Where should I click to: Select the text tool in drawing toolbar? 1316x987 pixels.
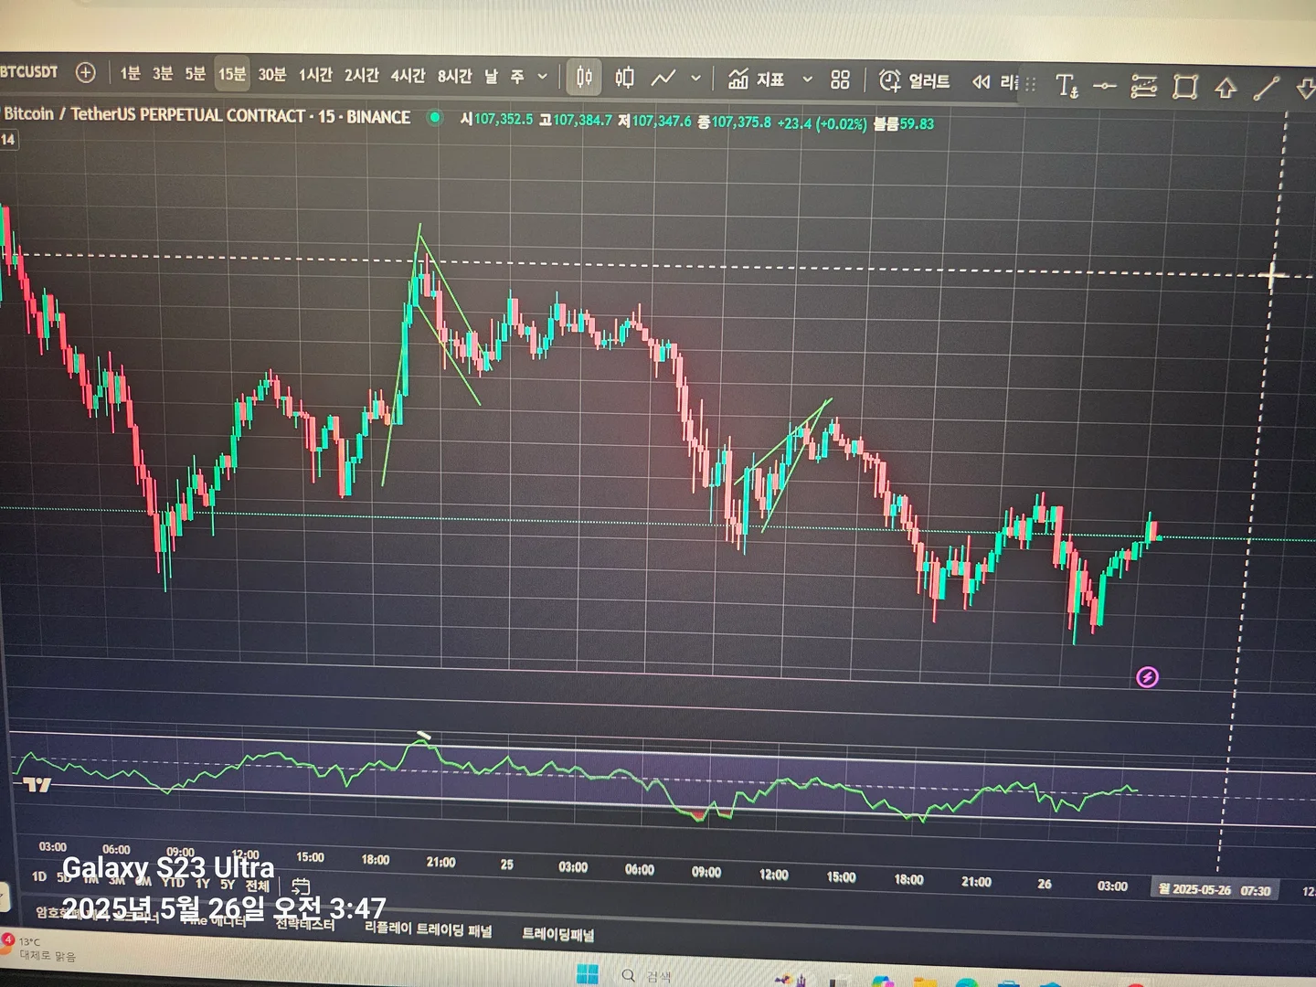1067,86
